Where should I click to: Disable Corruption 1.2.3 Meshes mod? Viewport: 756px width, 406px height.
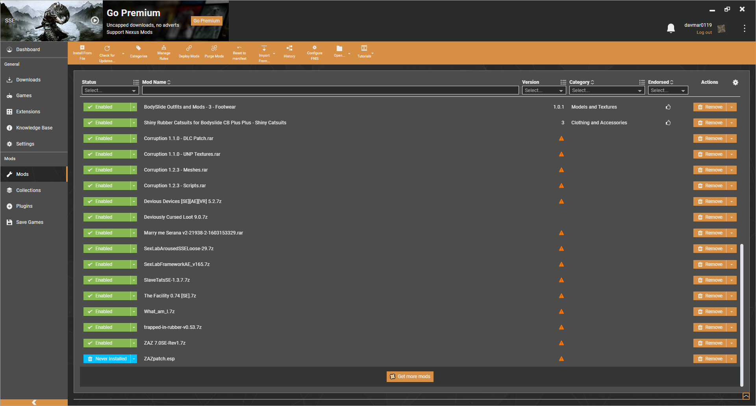click(x=107, y=170)
